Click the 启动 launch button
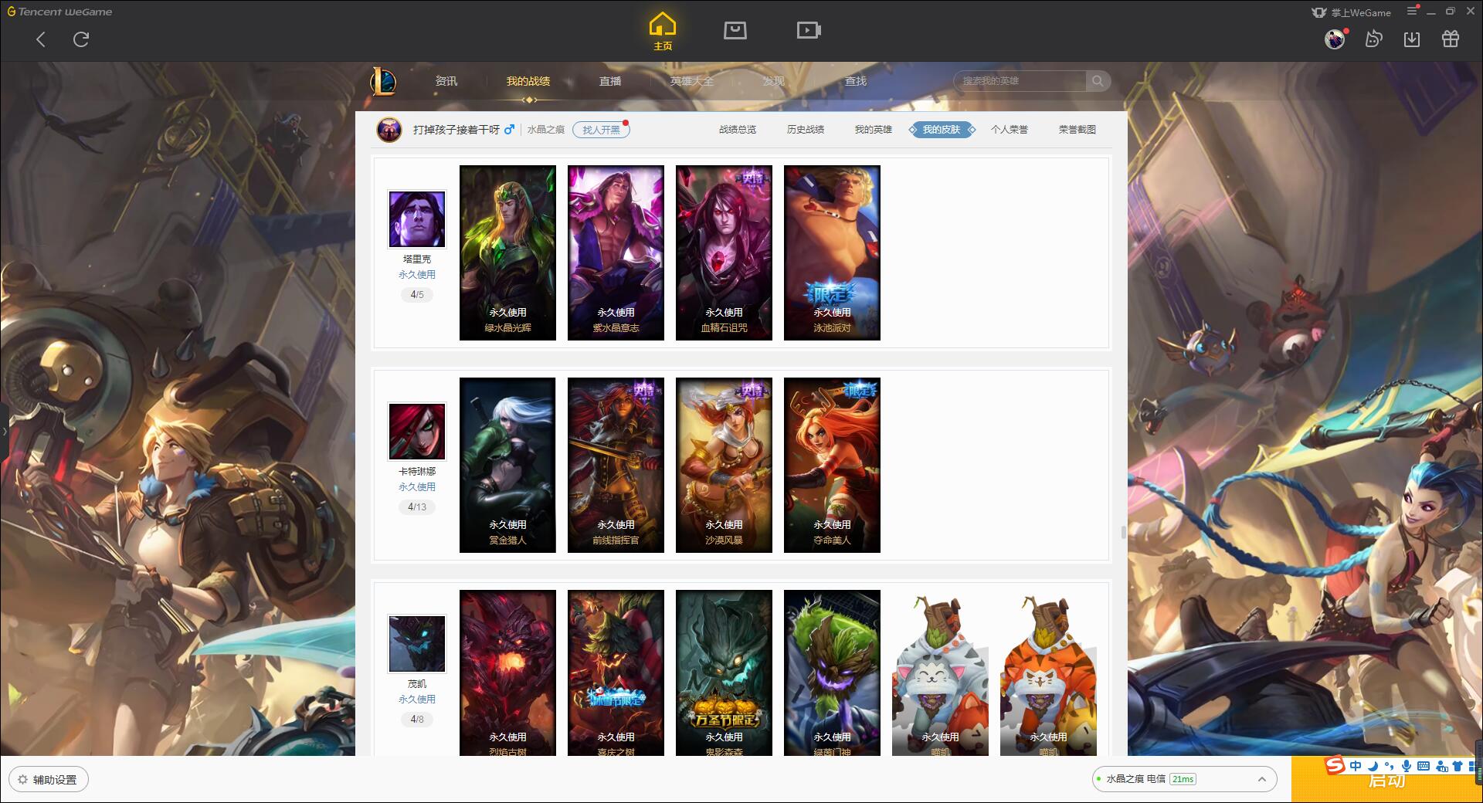 [x=1386, y=781]
